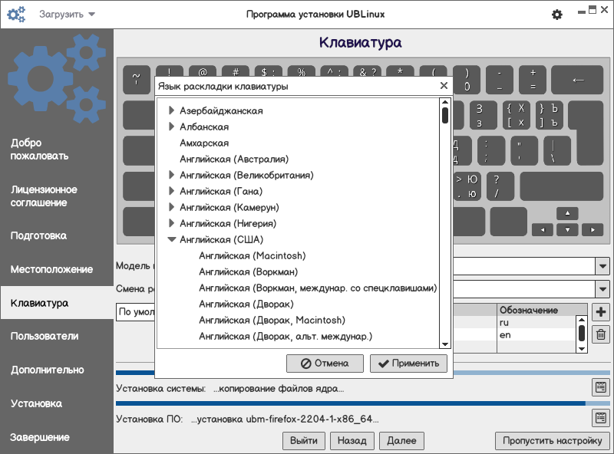614x454 pixels.
Task: Click the up arrow key on keyboard preview
Action: (567, 213)
